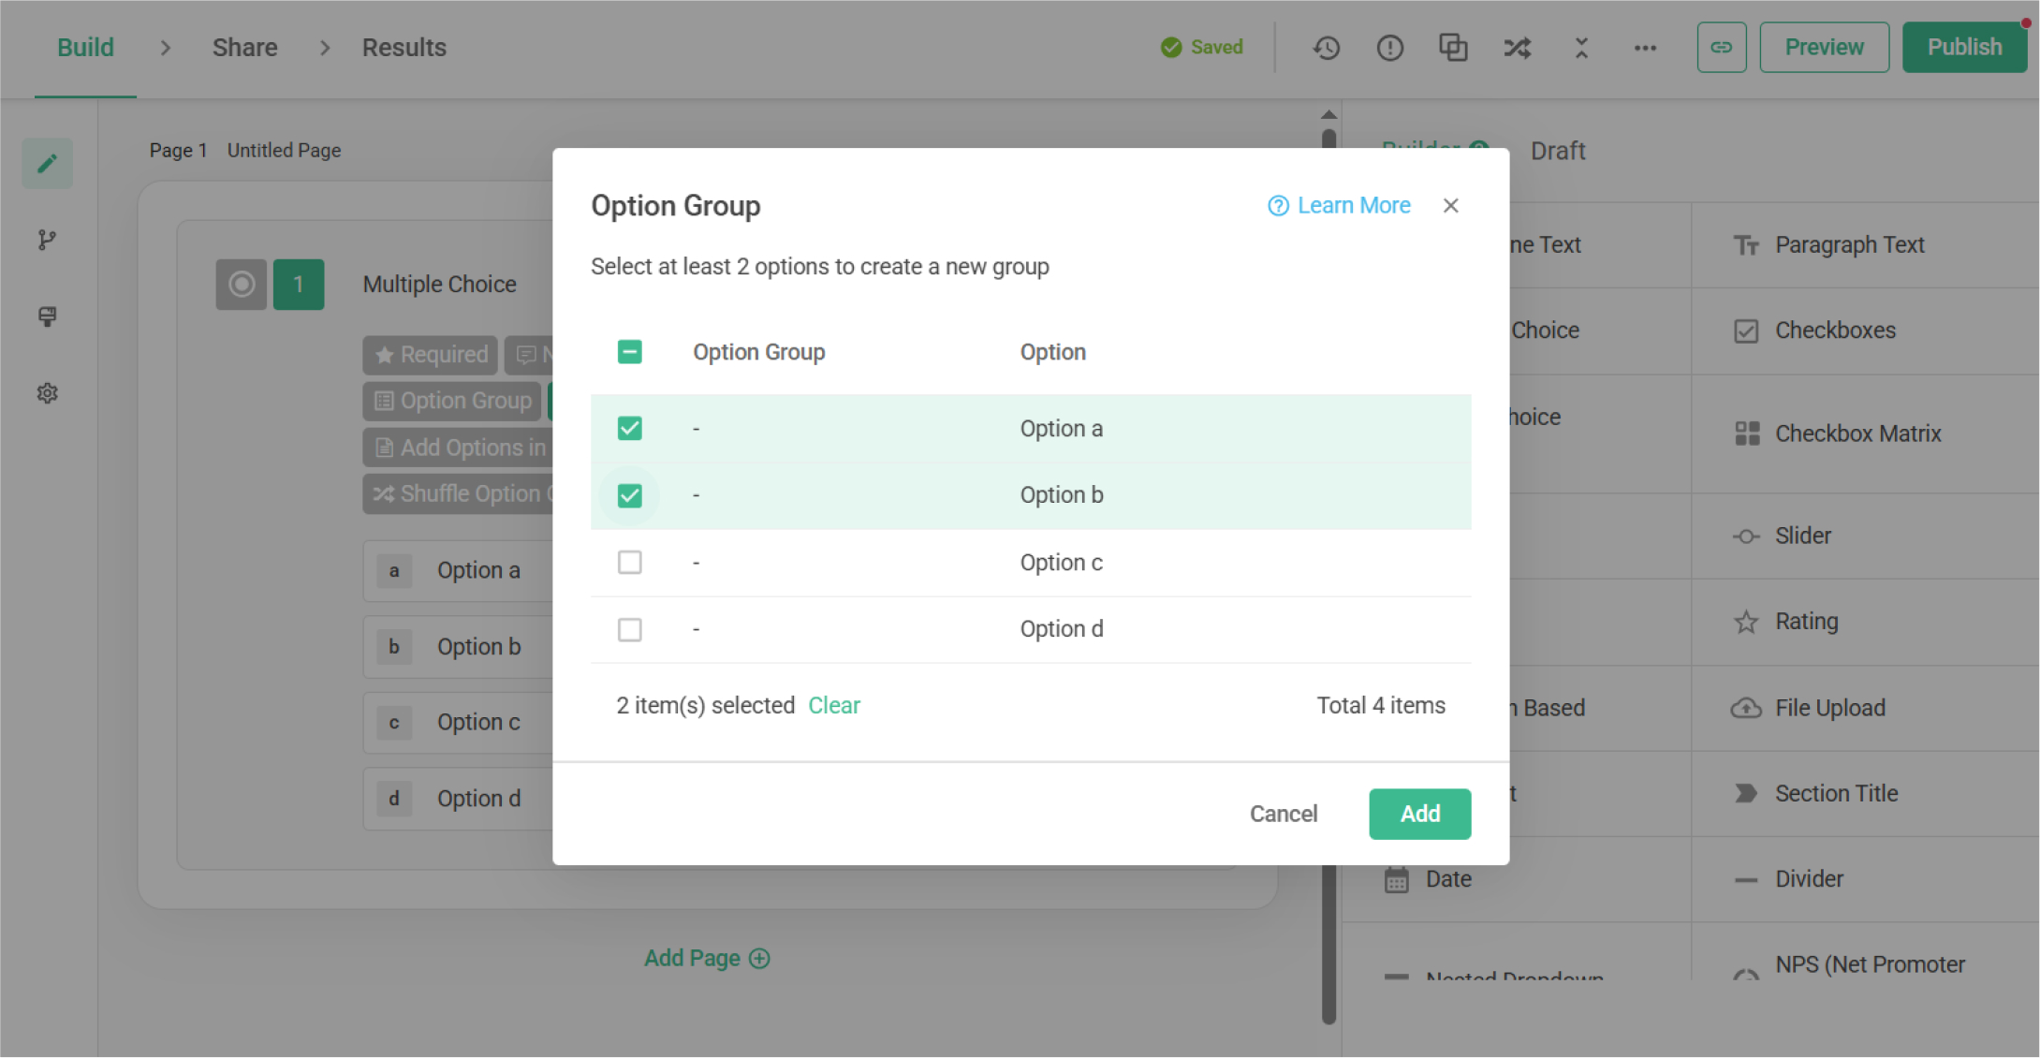
Task: Click the File Upload cloud icon
Action: pos(1746,709)
